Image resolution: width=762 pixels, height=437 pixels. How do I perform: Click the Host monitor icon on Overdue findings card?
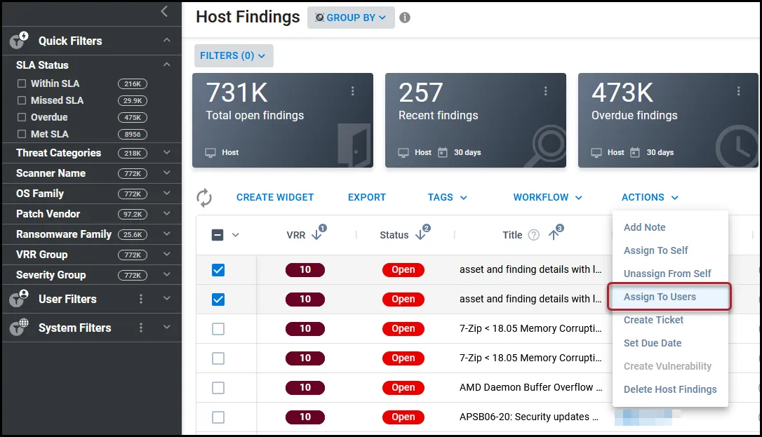click(596, 152)
